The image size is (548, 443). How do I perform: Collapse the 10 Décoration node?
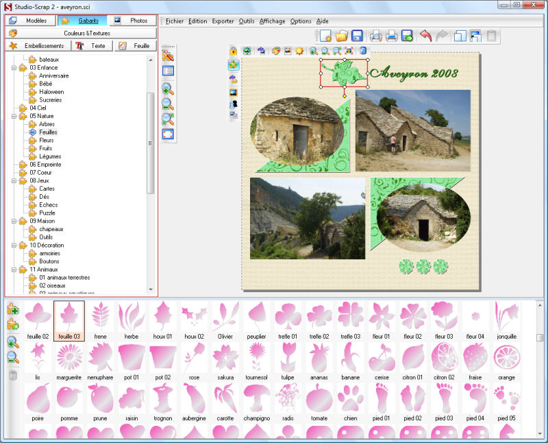(14, 246)
